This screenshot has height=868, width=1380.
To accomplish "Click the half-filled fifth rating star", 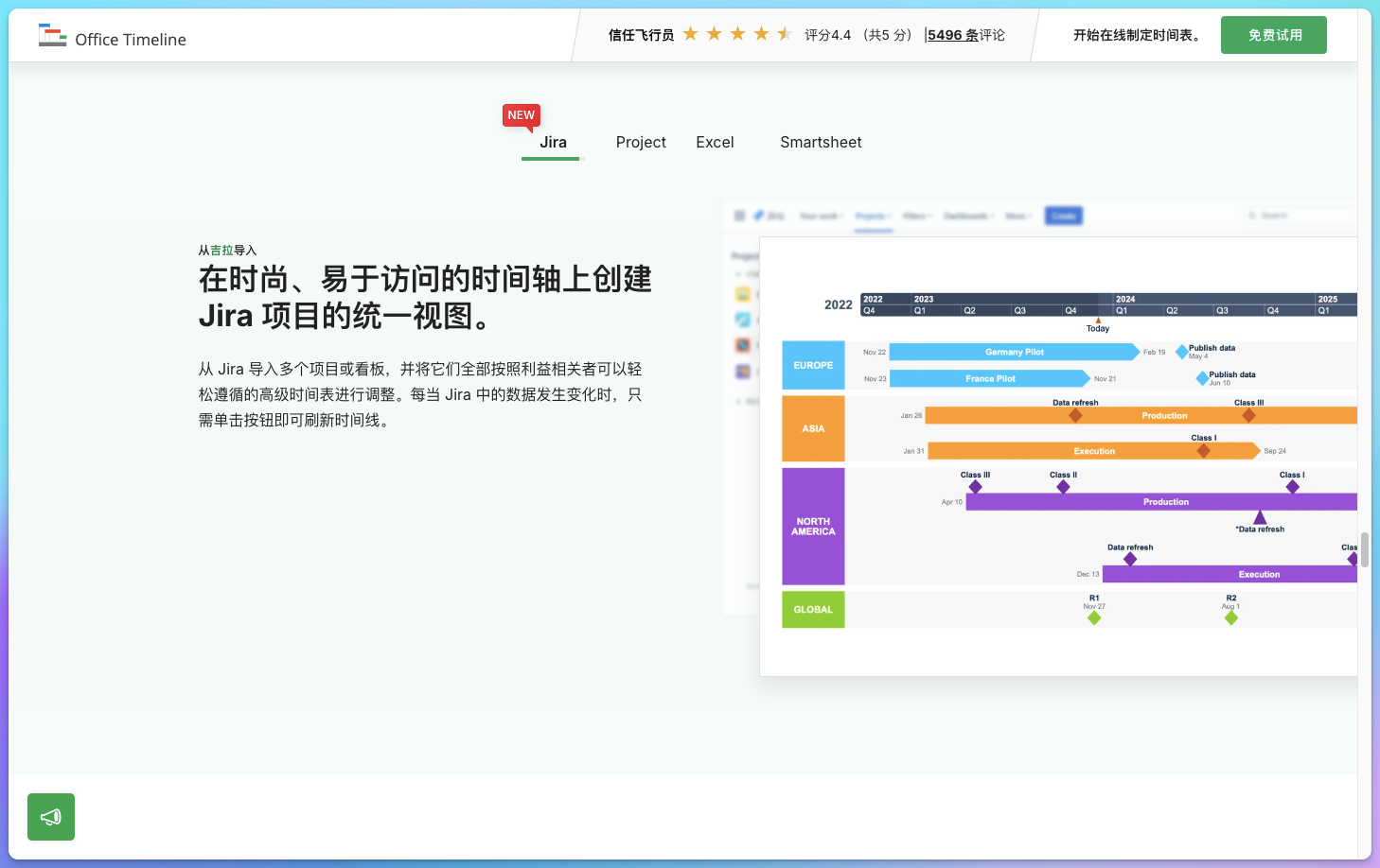I will click(785, 32).
